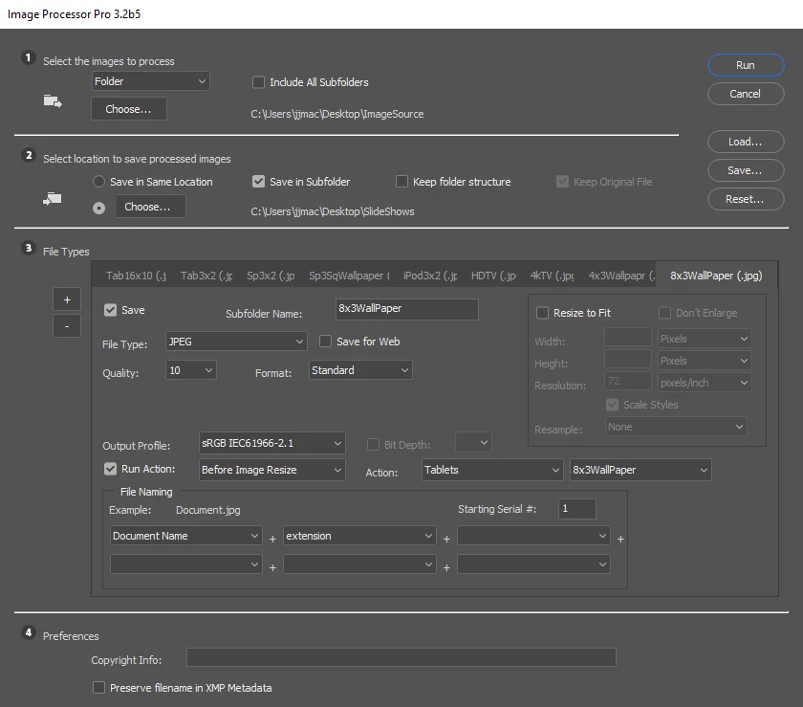The width and height of the screenshot is (803, 707).
Task: Open the Folder source dropdown
Action: point(151,81)
